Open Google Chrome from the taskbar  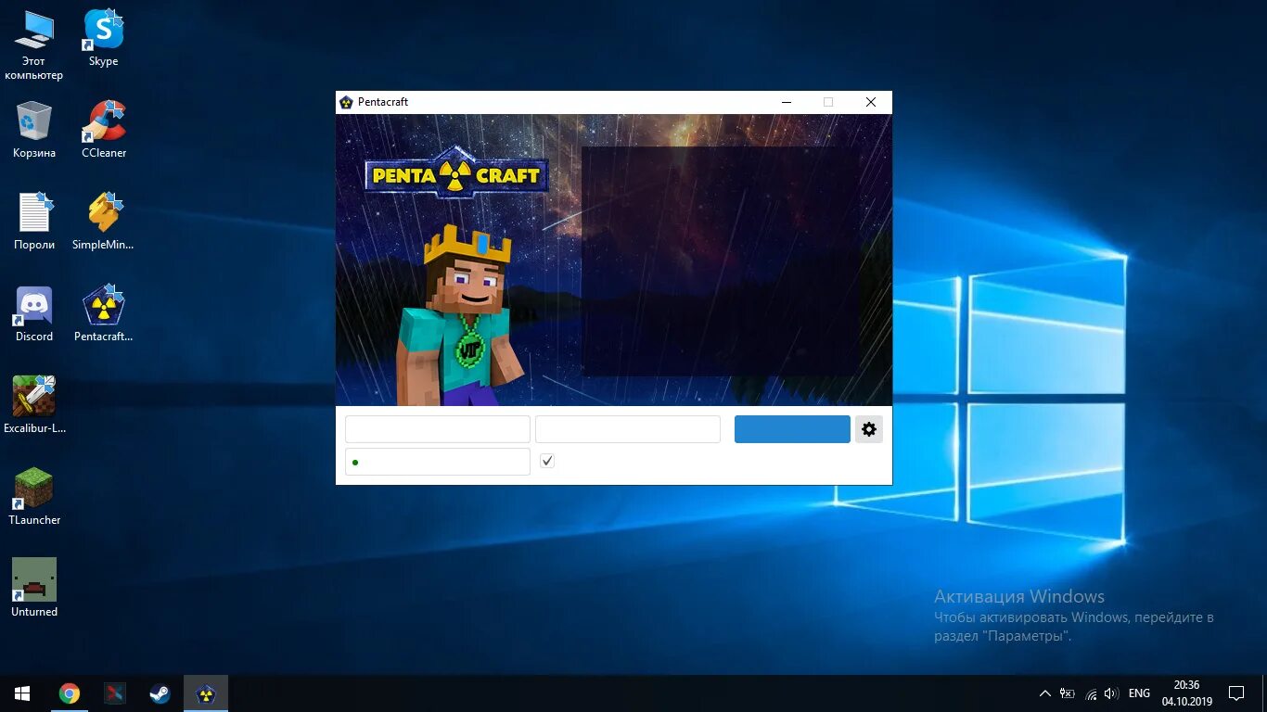[x=70, y=693]
